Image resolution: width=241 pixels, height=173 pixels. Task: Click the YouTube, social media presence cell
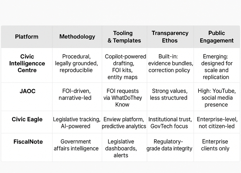[217, 97]
